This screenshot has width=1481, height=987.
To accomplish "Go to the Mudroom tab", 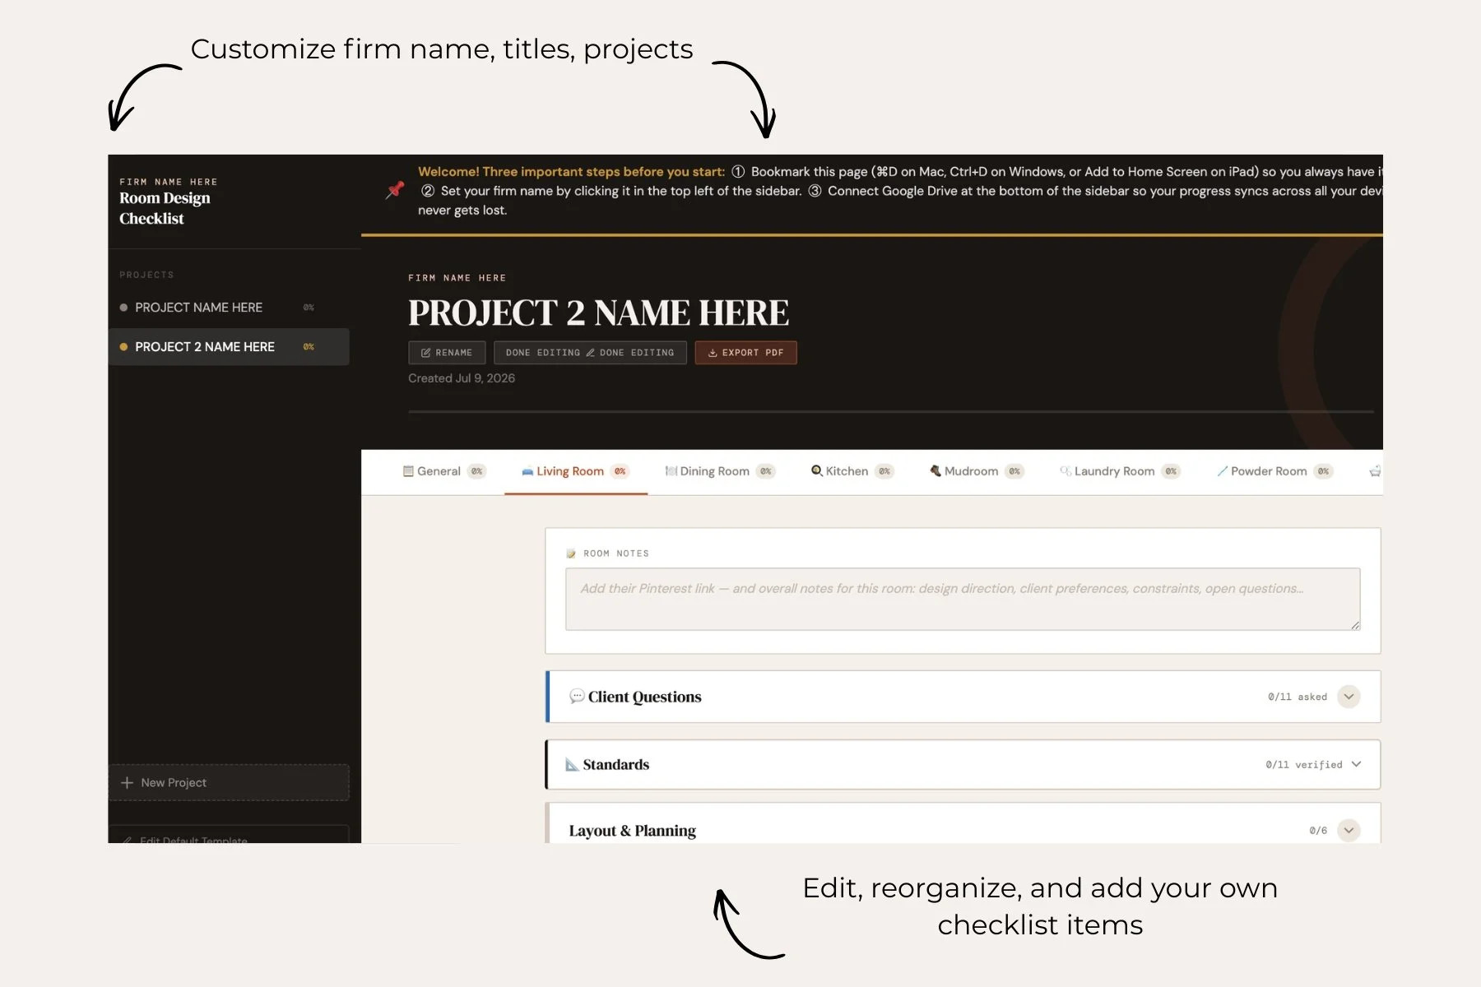I will 977,471.
